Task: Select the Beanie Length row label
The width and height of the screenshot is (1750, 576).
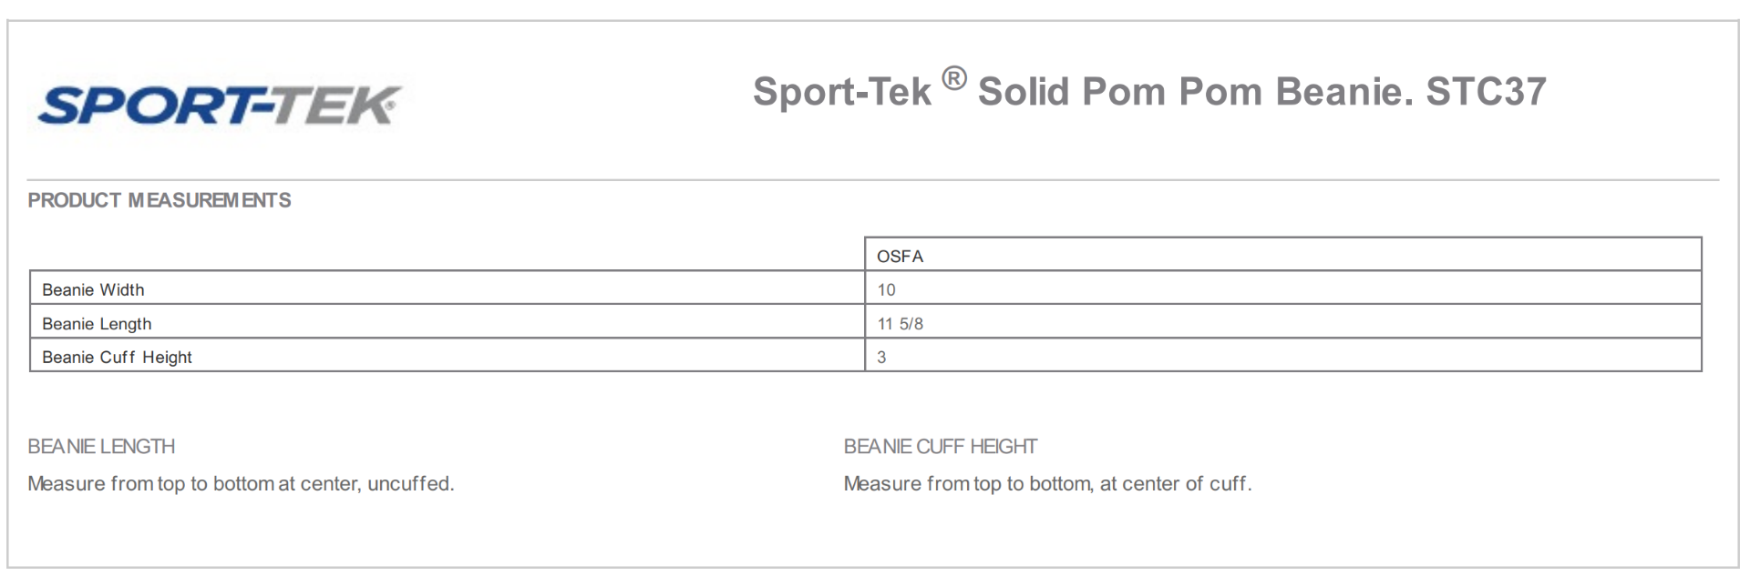Action: click(x=97, y=324)
